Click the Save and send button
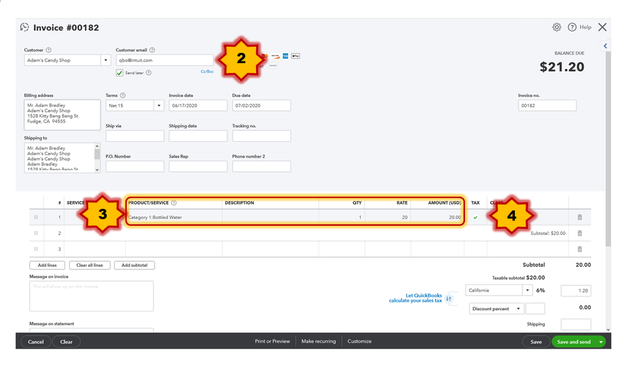Screen dimensions: 638x369 tap(573, 342)
